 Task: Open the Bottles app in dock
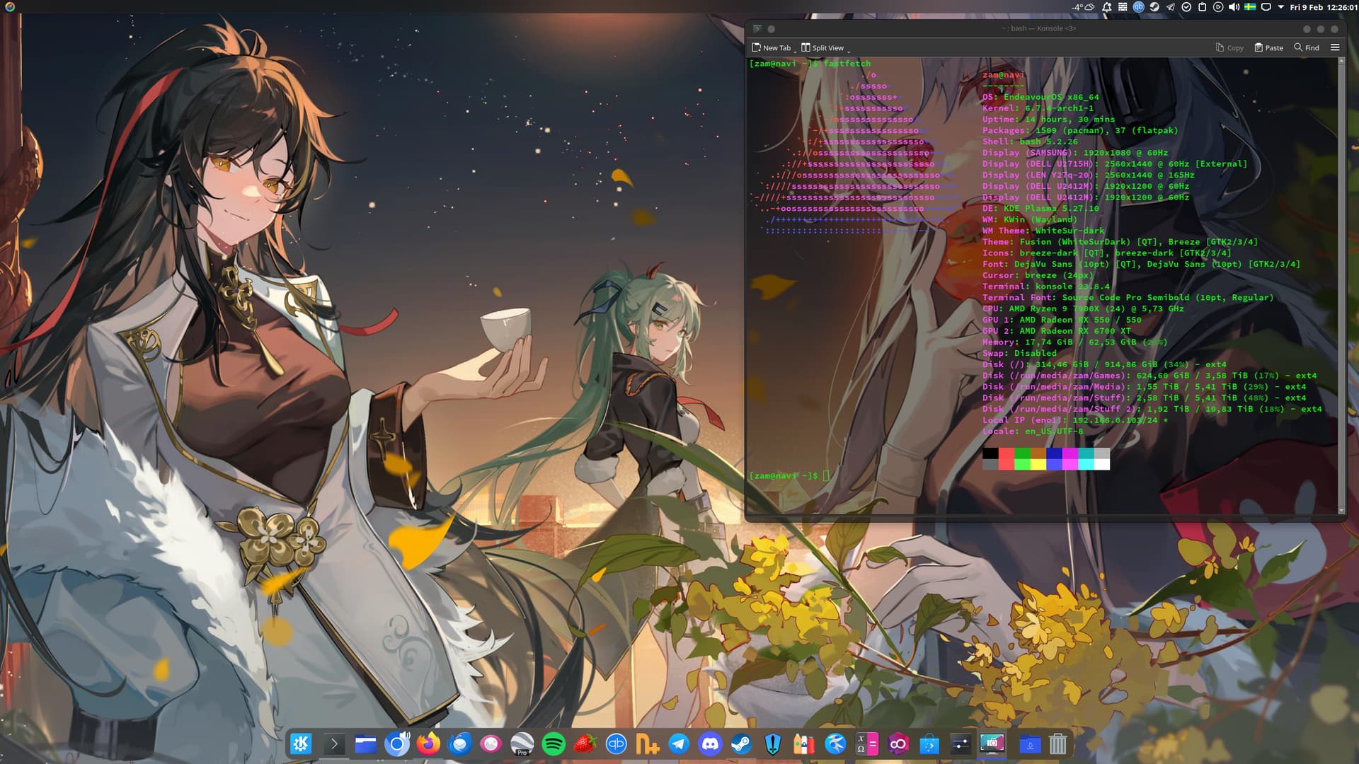(x=804, y=744)
